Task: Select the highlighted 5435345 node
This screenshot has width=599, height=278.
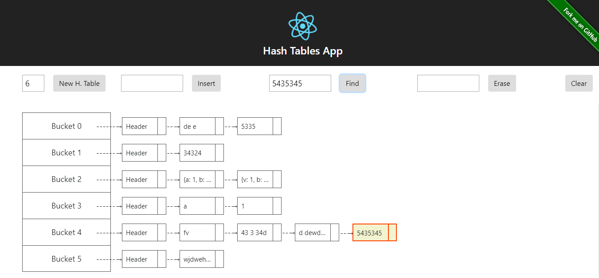Action: click(x=375, y=232)
